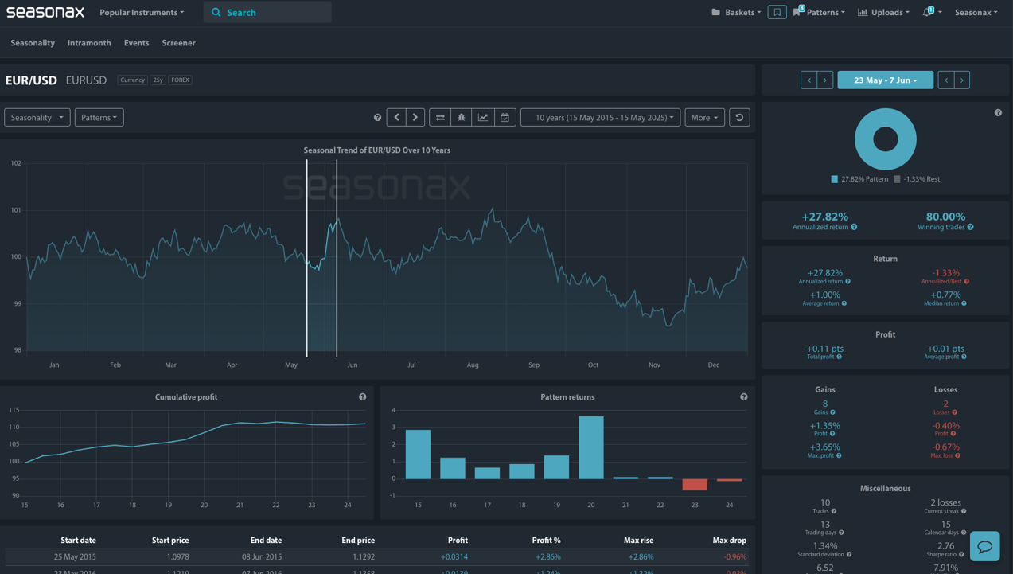Click the seasonal pattern end marker line
1013x574 pixels.
(337, 258)
